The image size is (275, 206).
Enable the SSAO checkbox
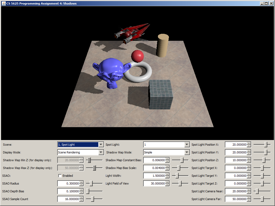60,176
